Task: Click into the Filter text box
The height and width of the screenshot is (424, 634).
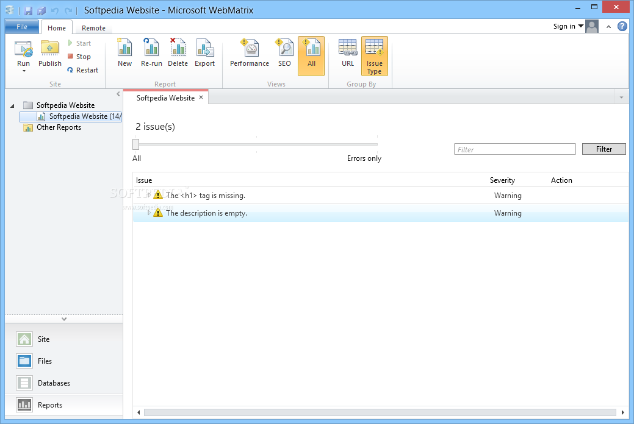Action: (x=515, y=149)
